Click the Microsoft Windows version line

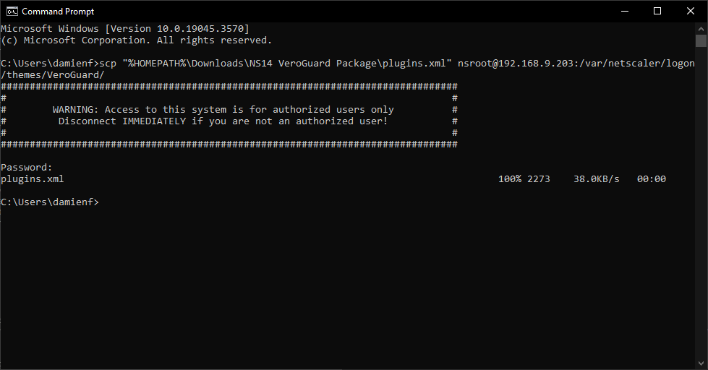click(x=125, y=28)
